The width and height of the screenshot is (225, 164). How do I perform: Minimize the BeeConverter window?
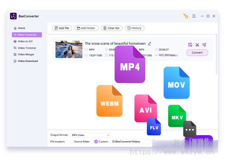pos(202,16)
